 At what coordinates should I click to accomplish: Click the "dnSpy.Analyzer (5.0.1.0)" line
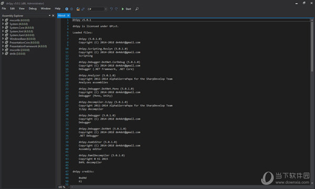click(x=97, y=75)
